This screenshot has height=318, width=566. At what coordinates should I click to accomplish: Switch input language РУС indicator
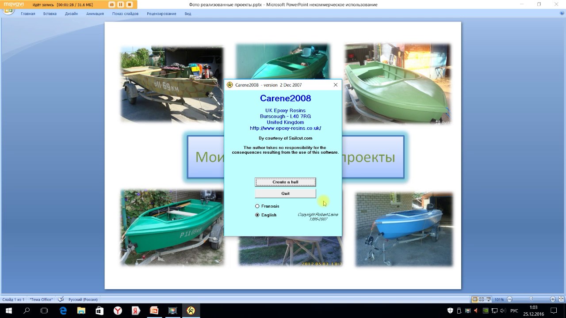point(514,310)
